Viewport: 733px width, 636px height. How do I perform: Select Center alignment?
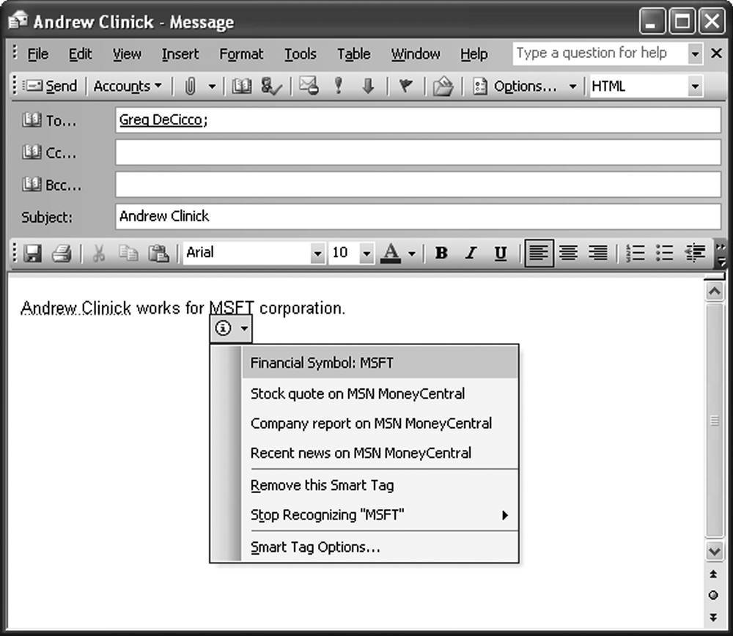[569, 254]
